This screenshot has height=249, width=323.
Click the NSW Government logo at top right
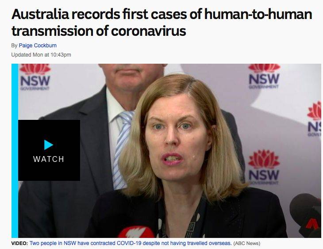click(264, 76)
